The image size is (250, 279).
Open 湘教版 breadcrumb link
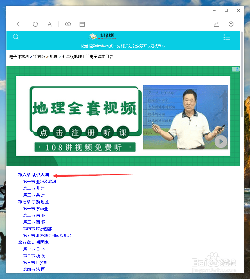click(x=39, y=57)
